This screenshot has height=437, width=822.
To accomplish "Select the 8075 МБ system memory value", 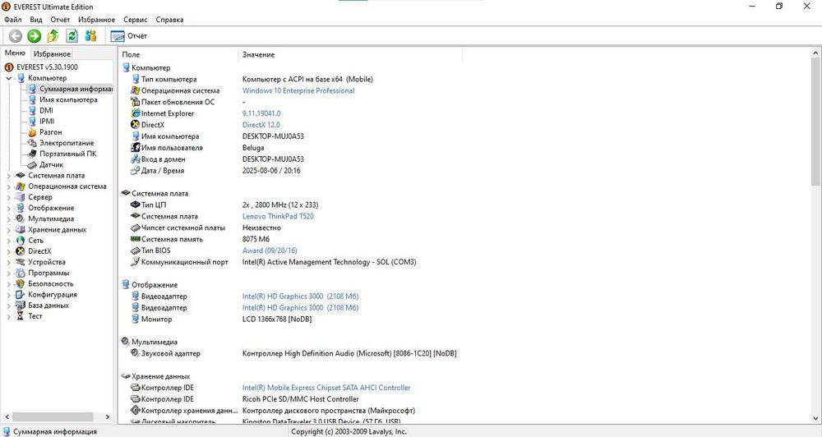I will (x=256, y=239).
